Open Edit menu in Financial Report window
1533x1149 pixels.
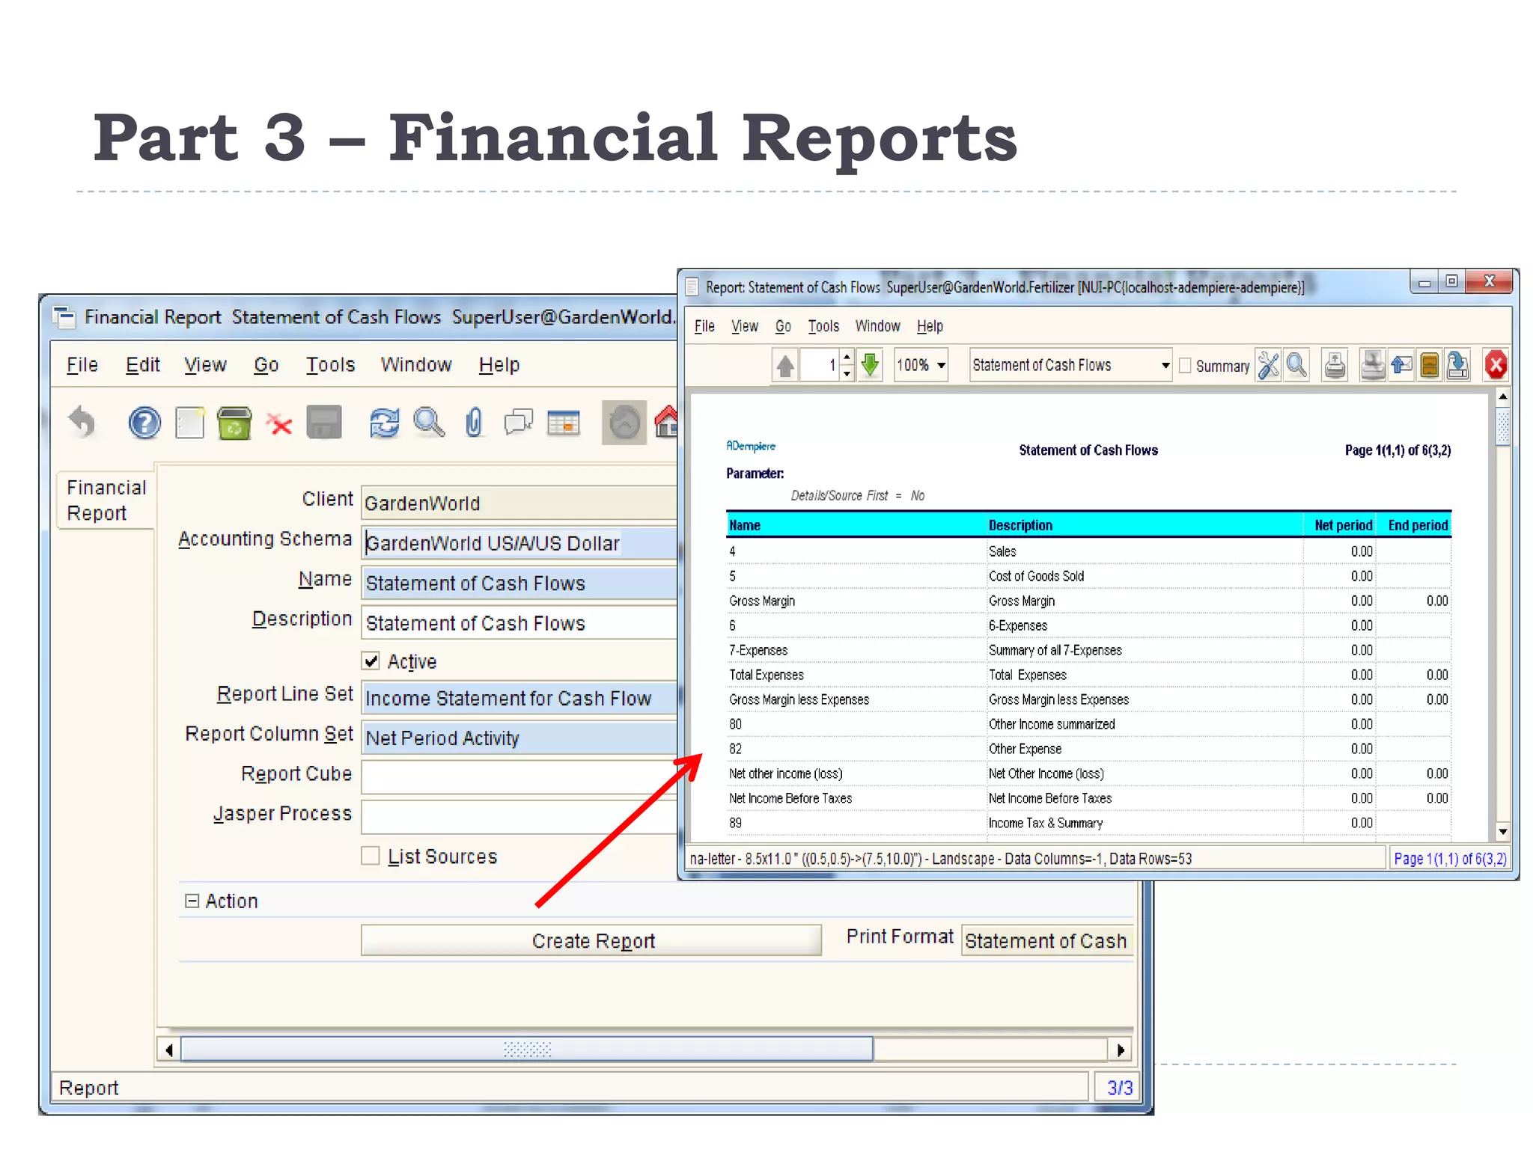click(143, 365)
